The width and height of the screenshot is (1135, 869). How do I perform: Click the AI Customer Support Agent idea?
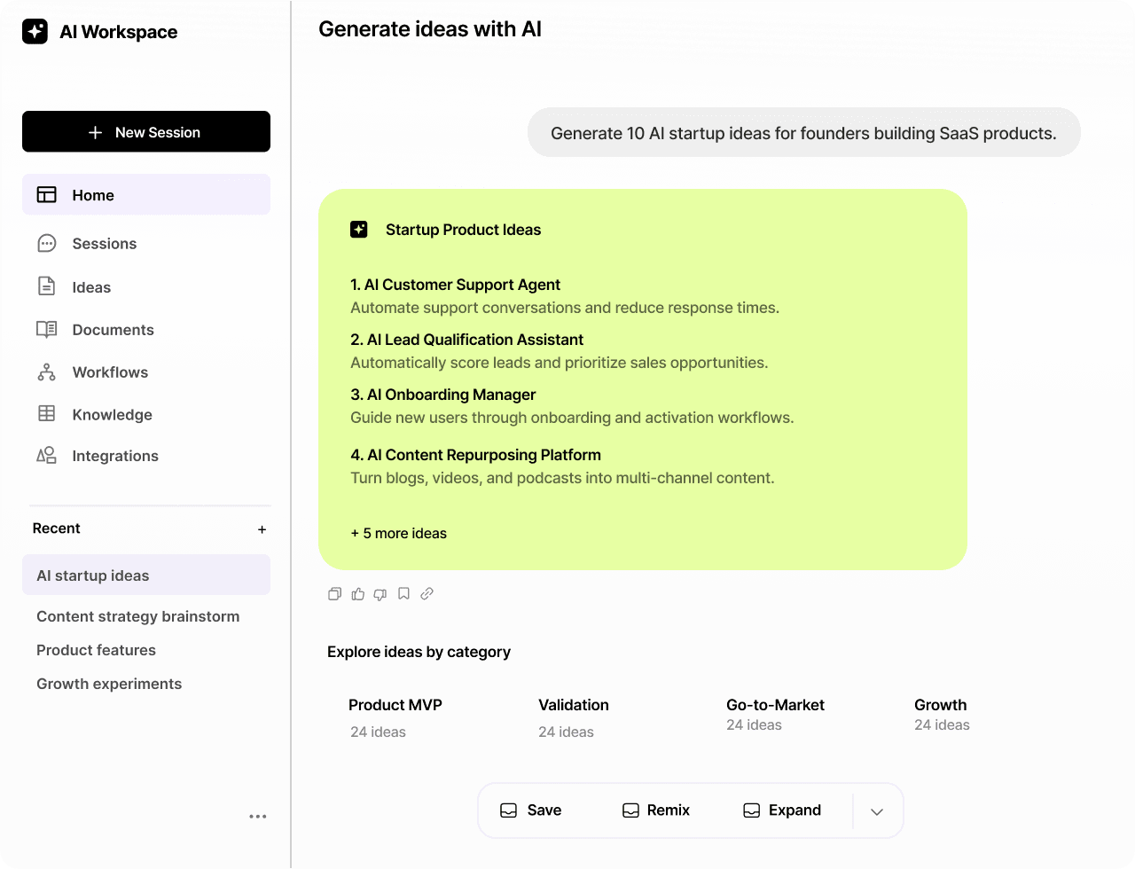click(x=456, y=285)
